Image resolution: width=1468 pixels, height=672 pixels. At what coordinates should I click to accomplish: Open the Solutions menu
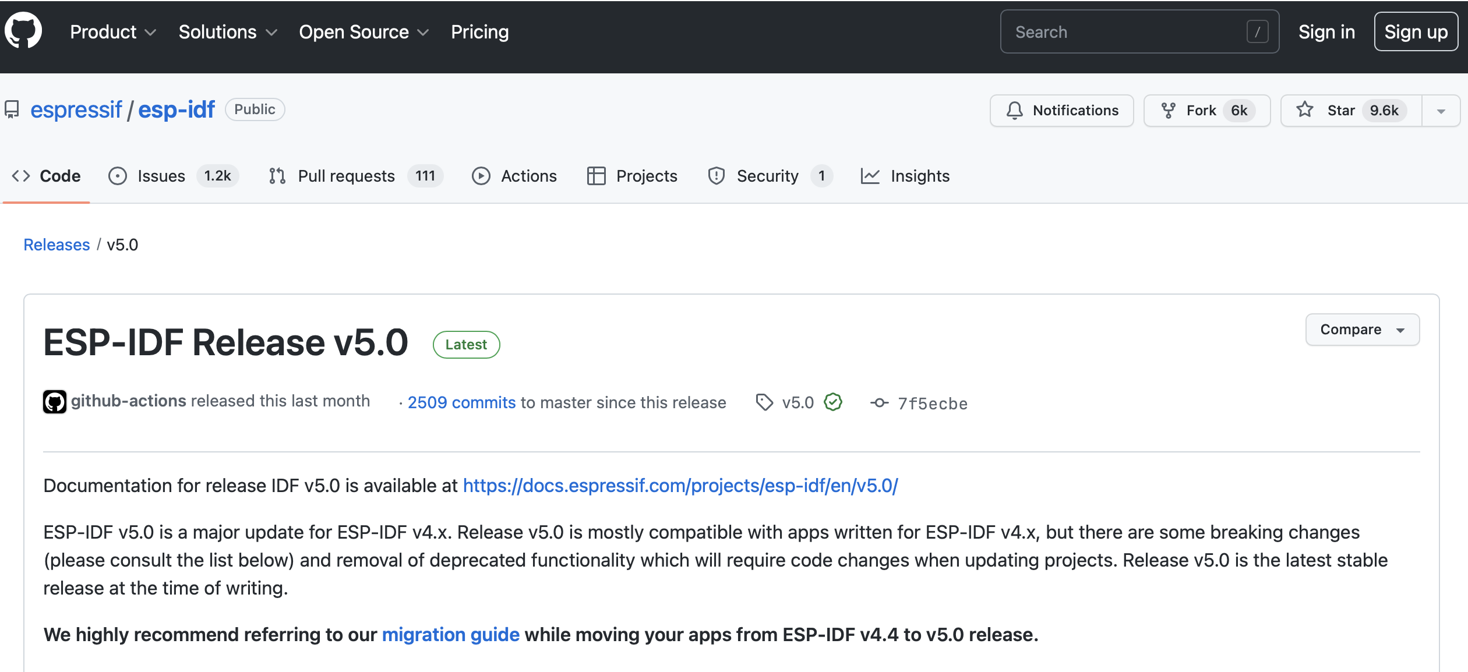point(227,32)
